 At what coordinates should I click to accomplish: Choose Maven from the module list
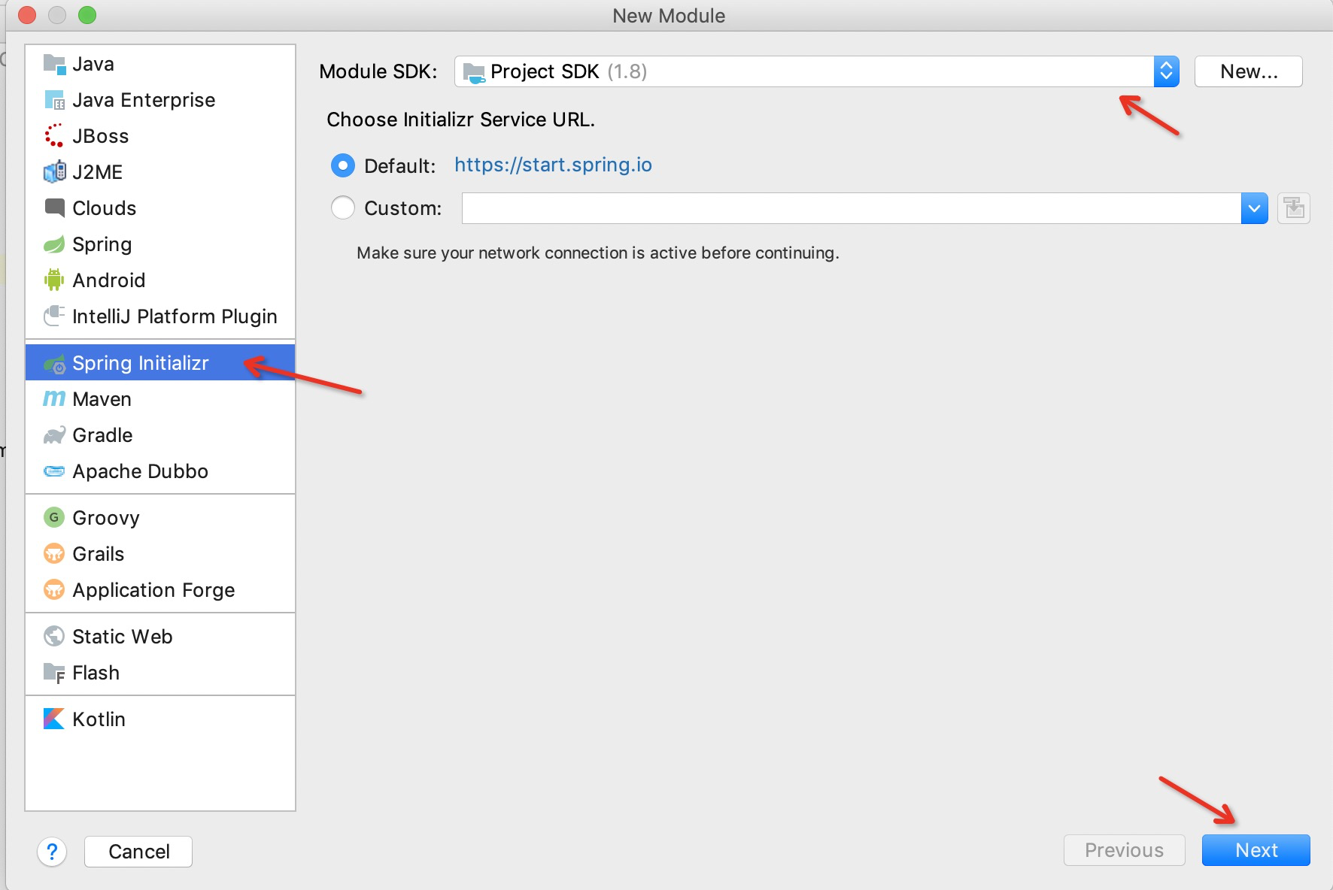tap(160, 399)
